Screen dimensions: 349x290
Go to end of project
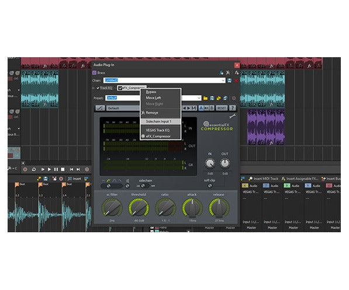pyautogui.click(x=78, y=169)
